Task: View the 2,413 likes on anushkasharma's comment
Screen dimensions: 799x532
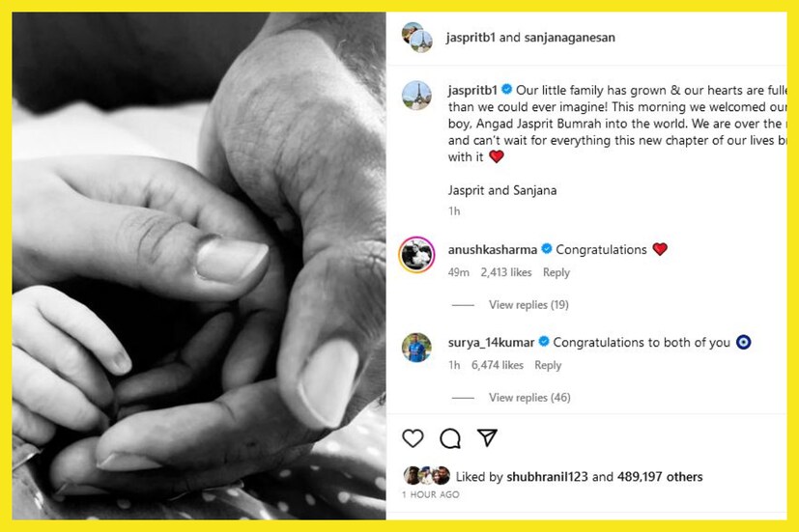Action: coord(506,272)
